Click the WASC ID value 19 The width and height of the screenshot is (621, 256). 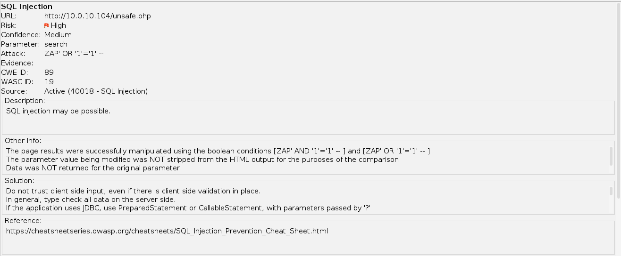coord(49,82)
